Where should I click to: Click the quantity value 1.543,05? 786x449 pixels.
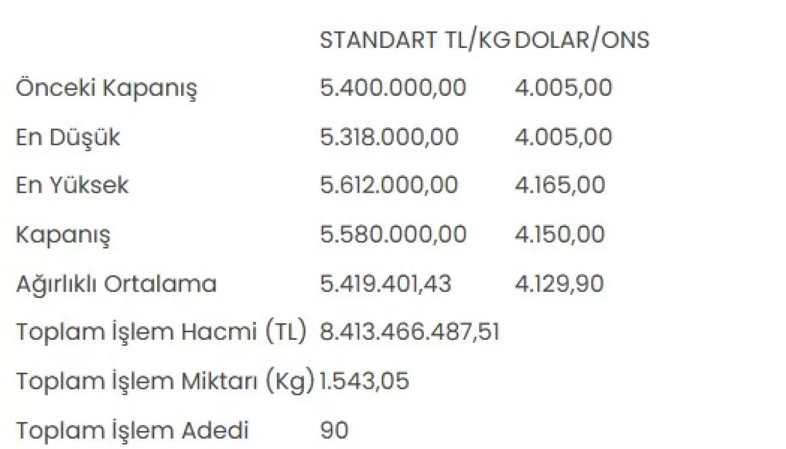(364, 381)
